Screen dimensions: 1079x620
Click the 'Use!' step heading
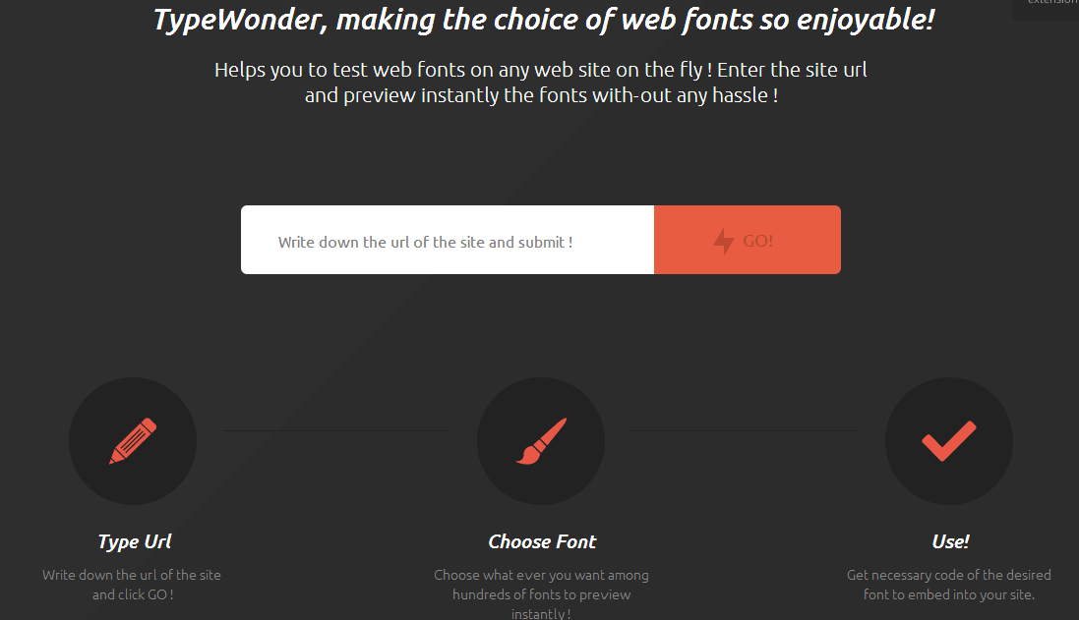(950, 541)
